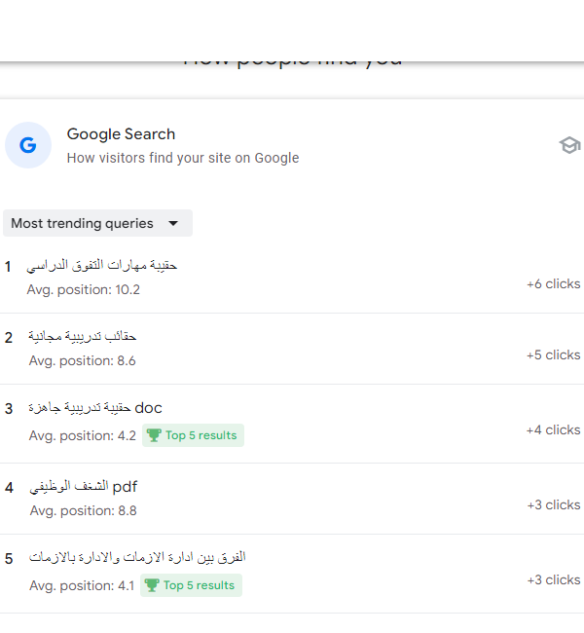Click Avg. position 10.2 text
Image resolution: width=584 pixels, height=633 pixels.
pyautogui.click(x=84, y=289)
